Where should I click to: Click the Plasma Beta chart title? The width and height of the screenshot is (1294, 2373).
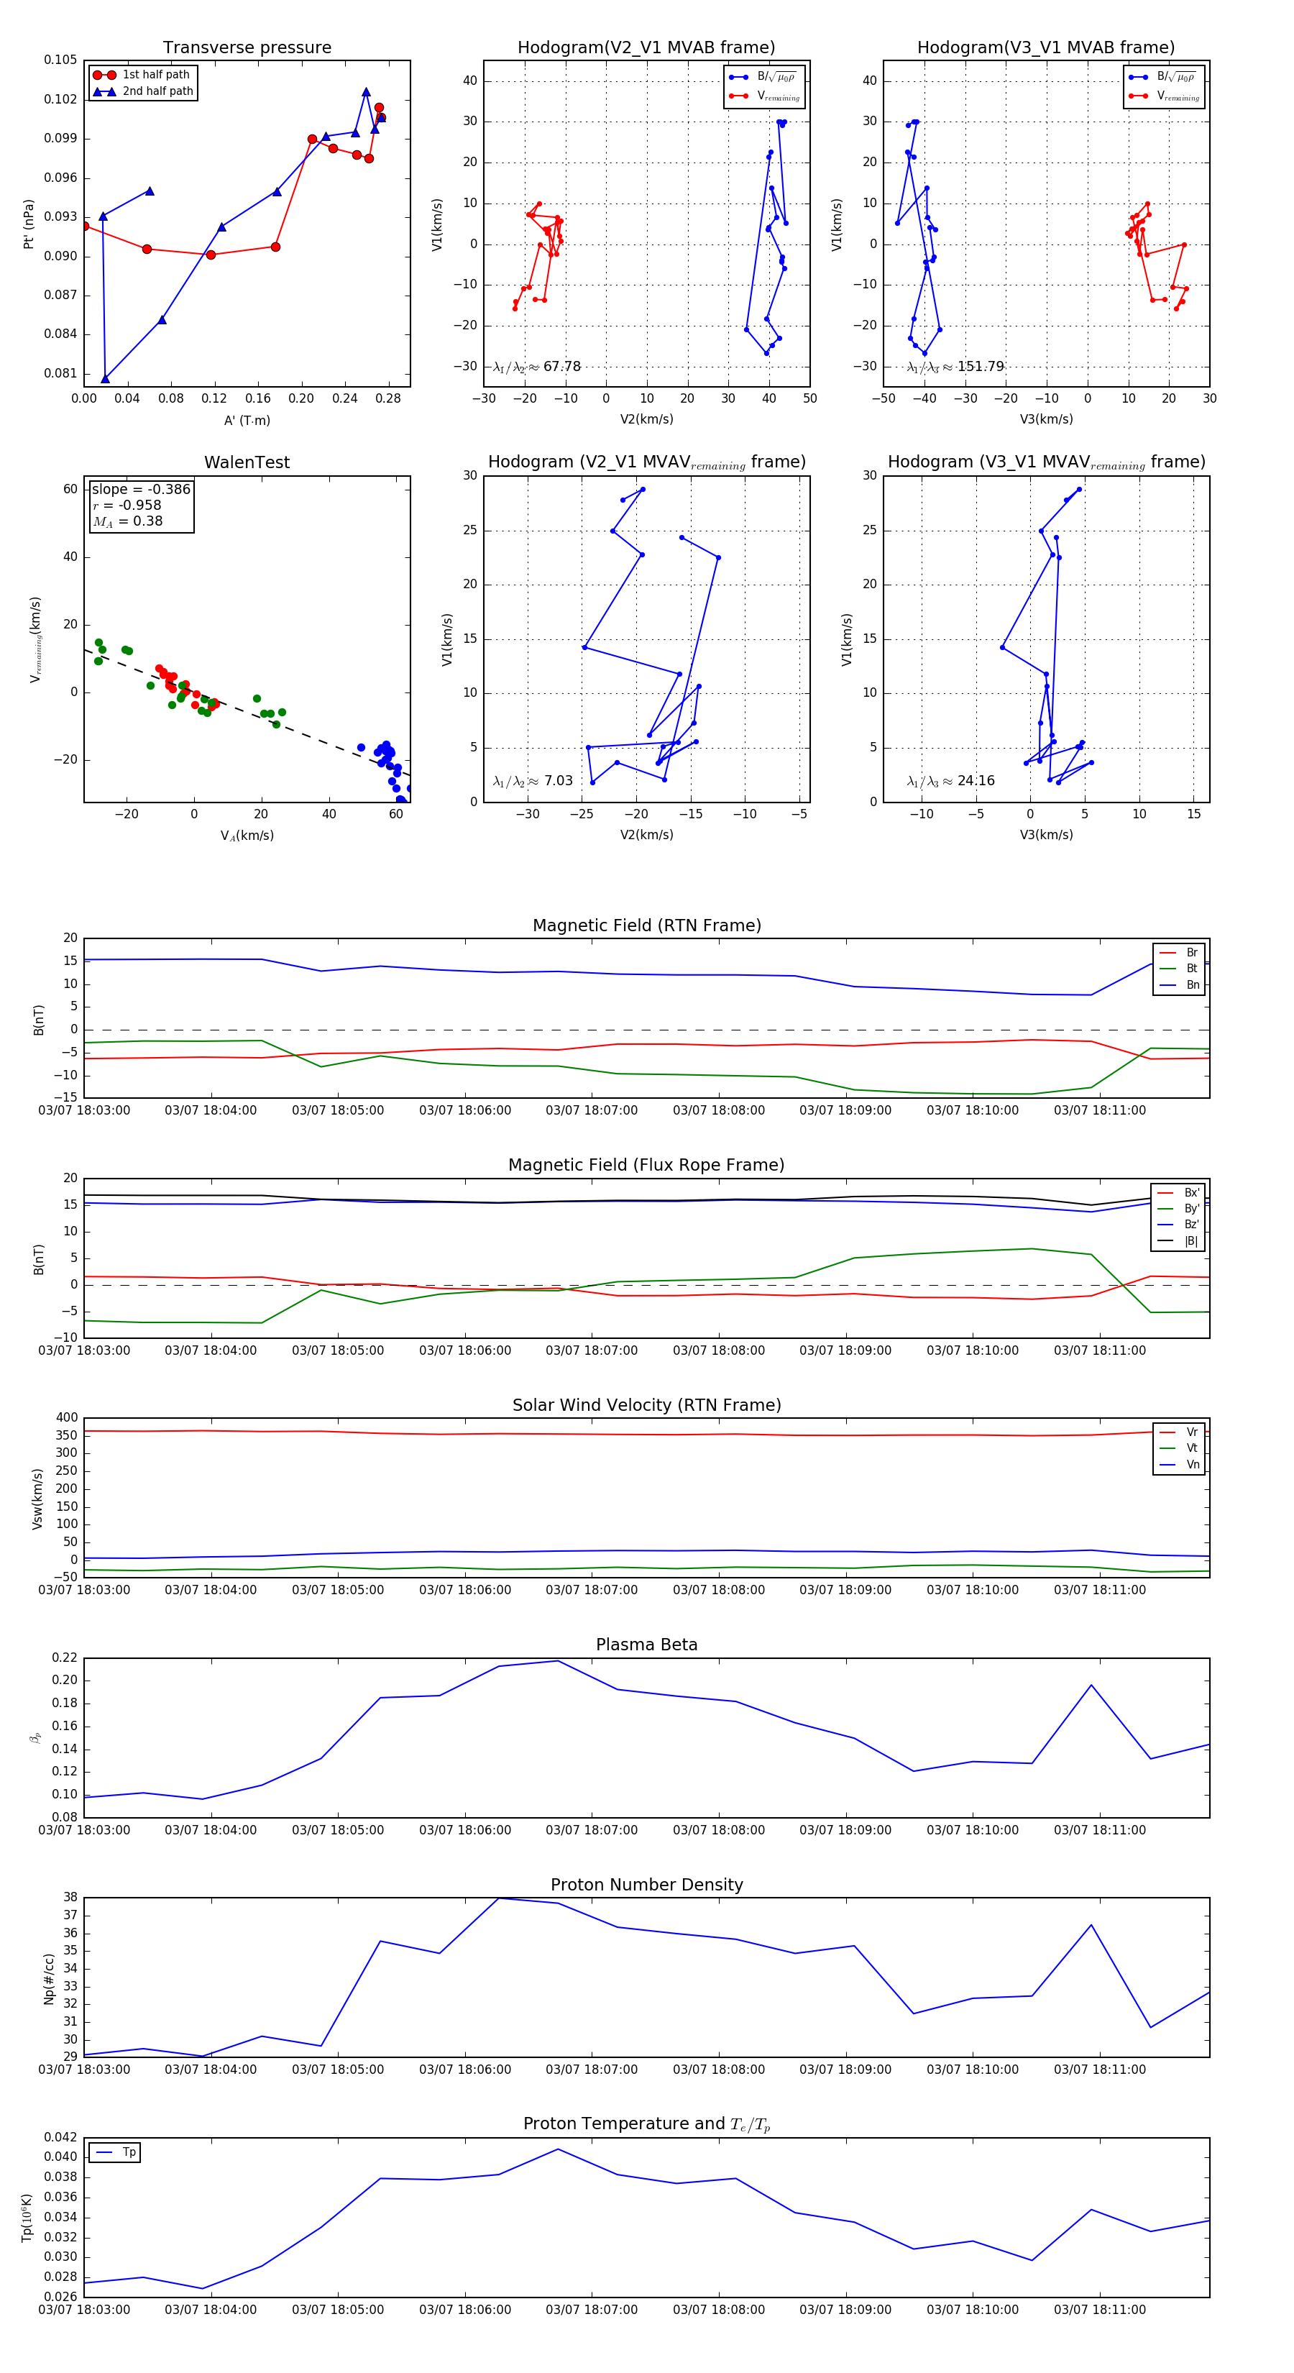point(646,1645)
